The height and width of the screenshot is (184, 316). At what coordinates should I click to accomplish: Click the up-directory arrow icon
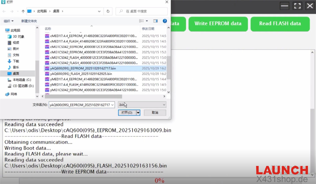point(23,11)
